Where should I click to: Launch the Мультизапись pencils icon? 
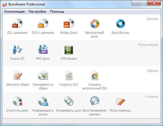(x=120, y=102)
